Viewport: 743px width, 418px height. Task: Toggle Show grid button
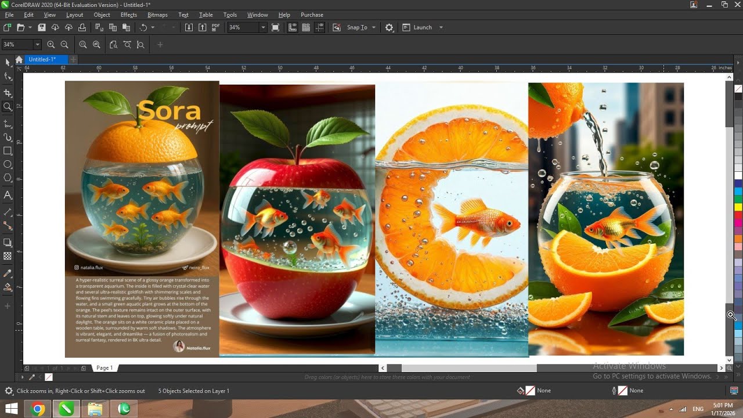tap(306, 27)
